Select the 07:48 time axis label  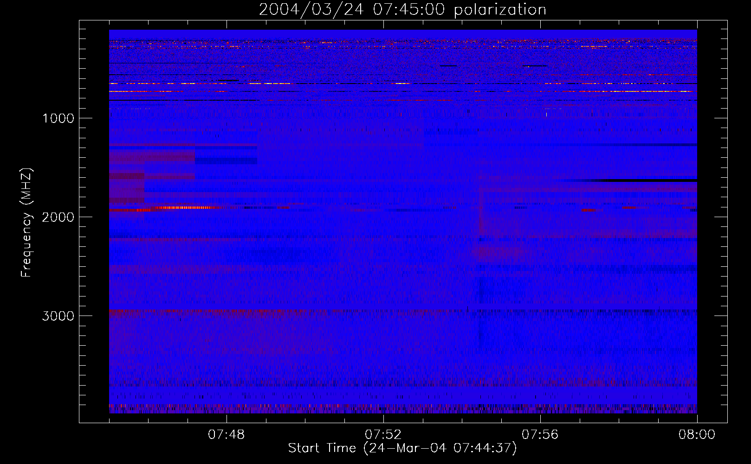coord(227,435)
